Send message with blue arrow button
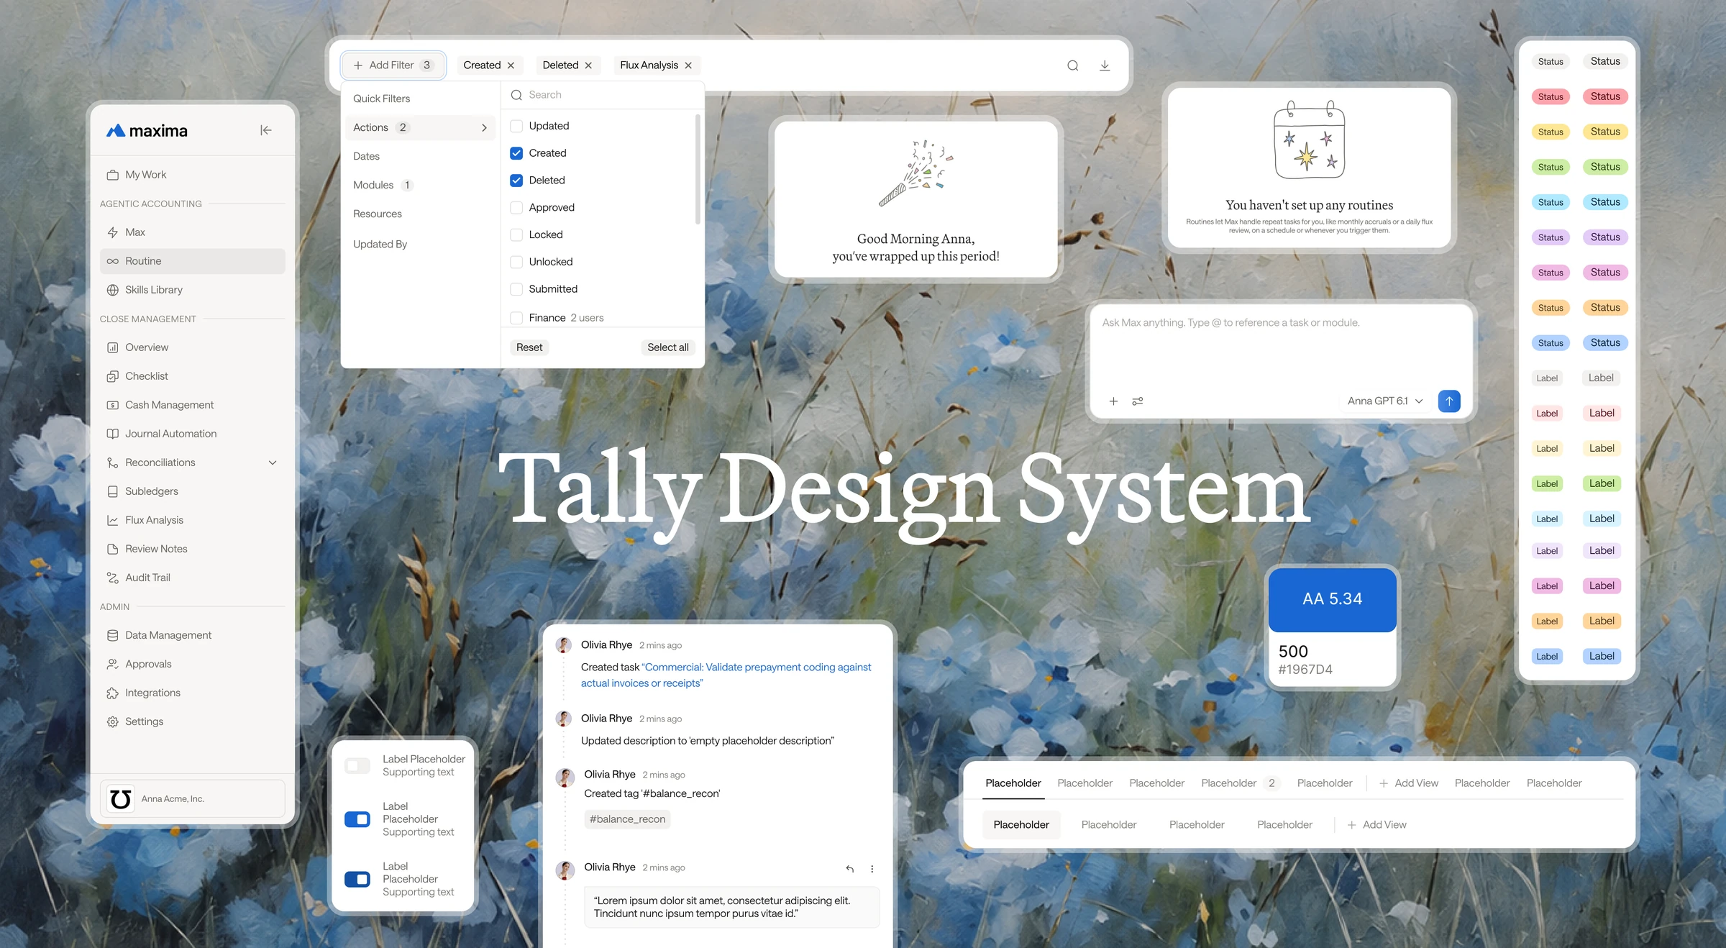The height and width of the screenshot is (948, 1726). pyautogui.click(x=1449, y=401)
